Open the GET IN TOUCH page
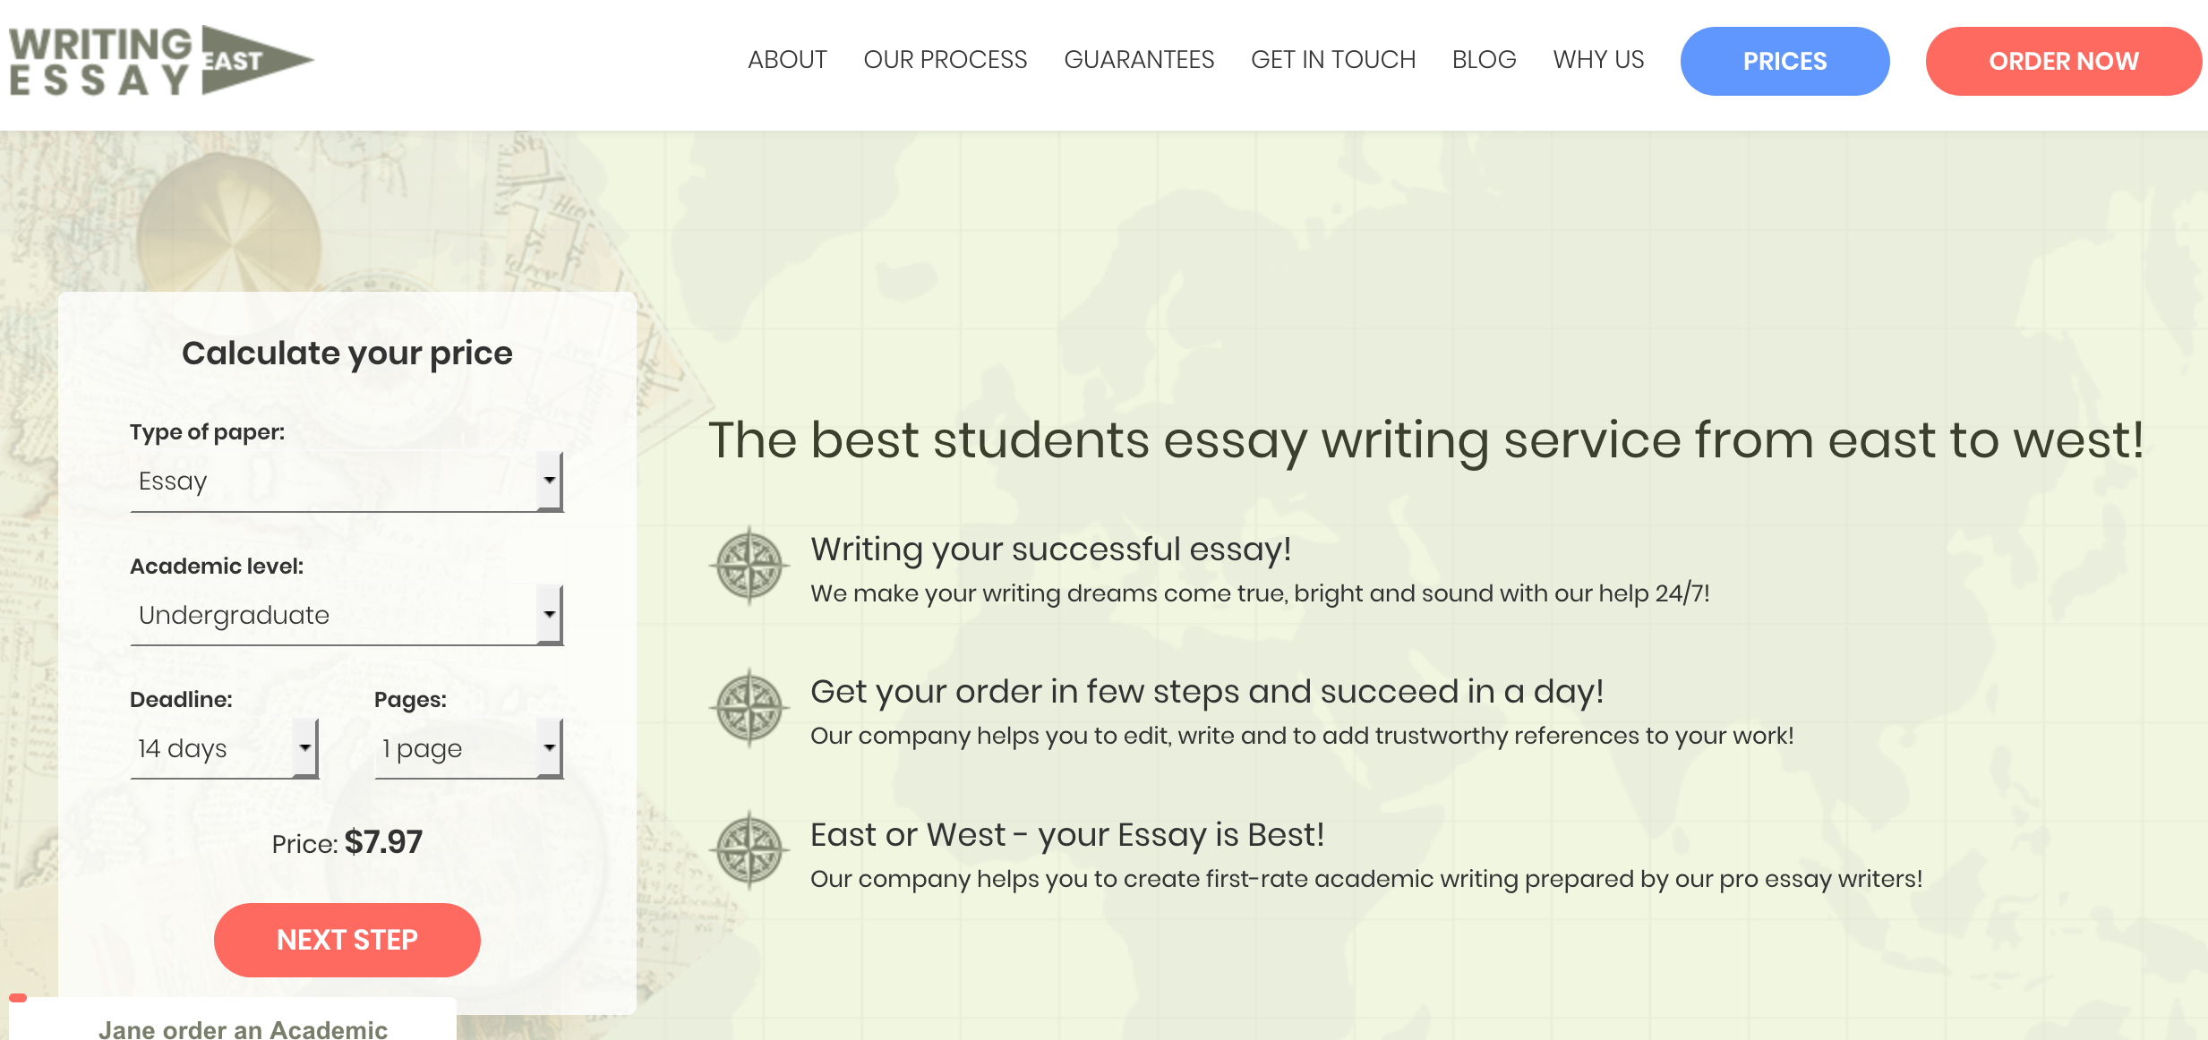Viewport: 2208px width, 1040px height. 1333,60
